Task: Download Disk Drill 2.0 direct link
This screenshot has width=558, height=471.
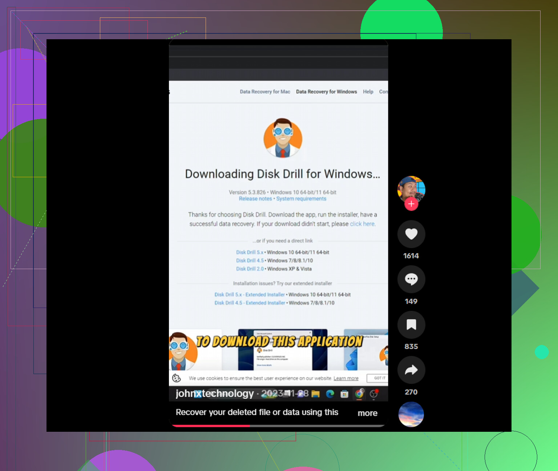Action: (x=250, y=269)
